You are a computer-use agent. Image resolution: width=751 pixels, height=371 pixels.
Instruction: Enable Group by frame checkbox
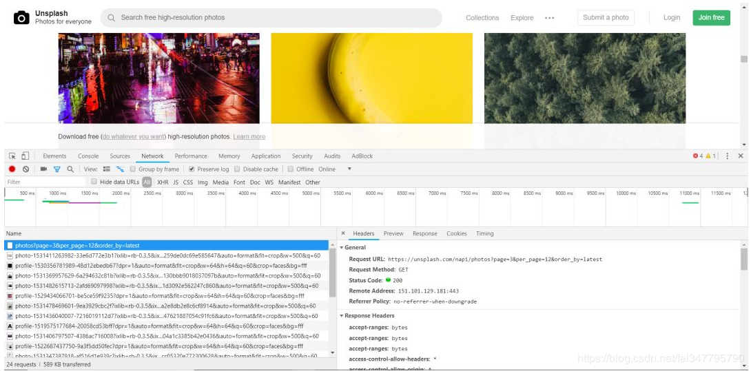(133, 169)
